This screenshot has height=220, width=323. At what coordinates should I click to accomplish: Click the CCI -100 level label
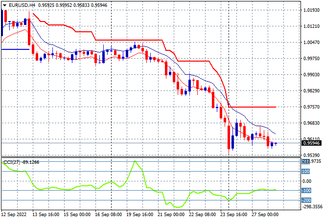click(306, 191)
